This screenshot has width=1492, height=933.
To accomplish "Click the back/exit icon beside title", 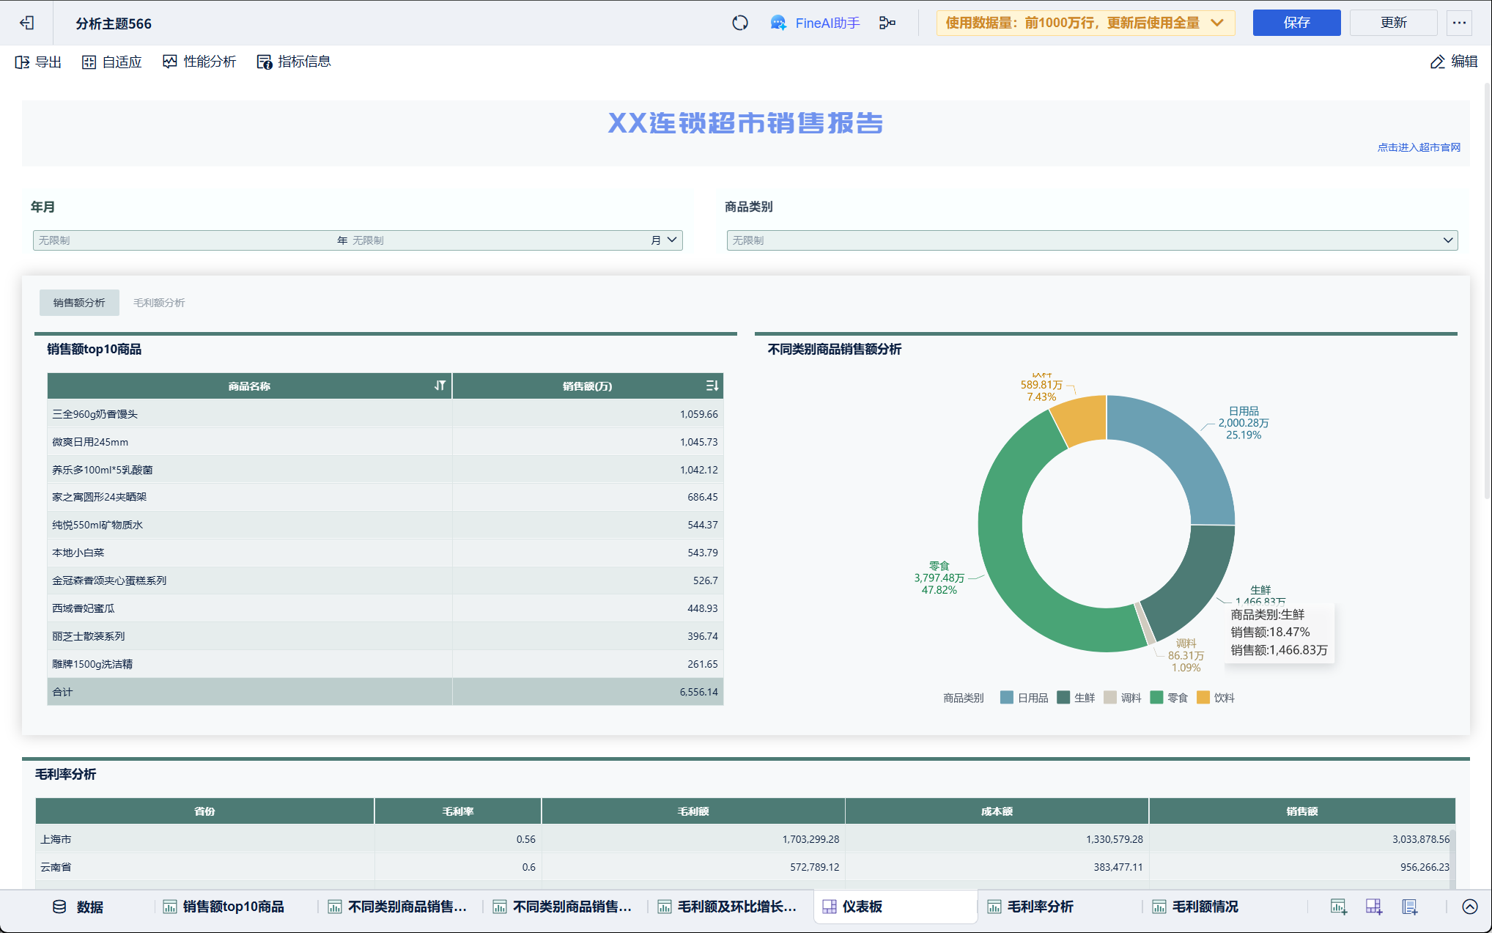I will (27, 23).
